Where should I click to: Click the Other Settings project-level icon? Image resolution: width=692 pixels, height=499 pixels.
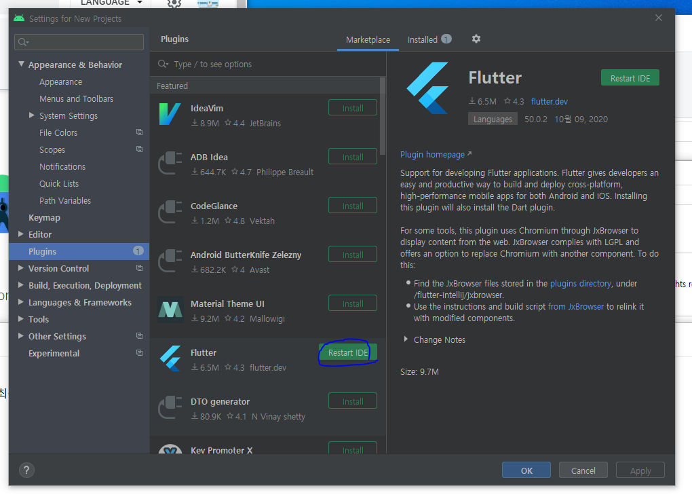tap(140, 336)
